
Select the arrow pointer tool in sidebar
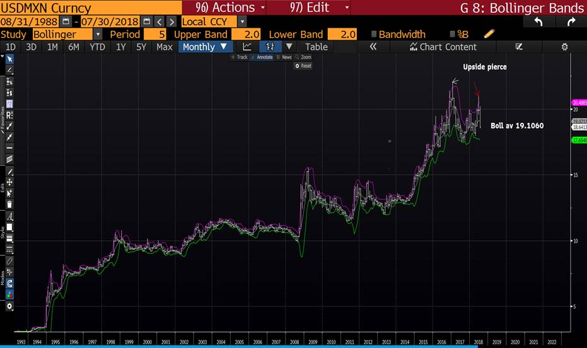(9, 59)
